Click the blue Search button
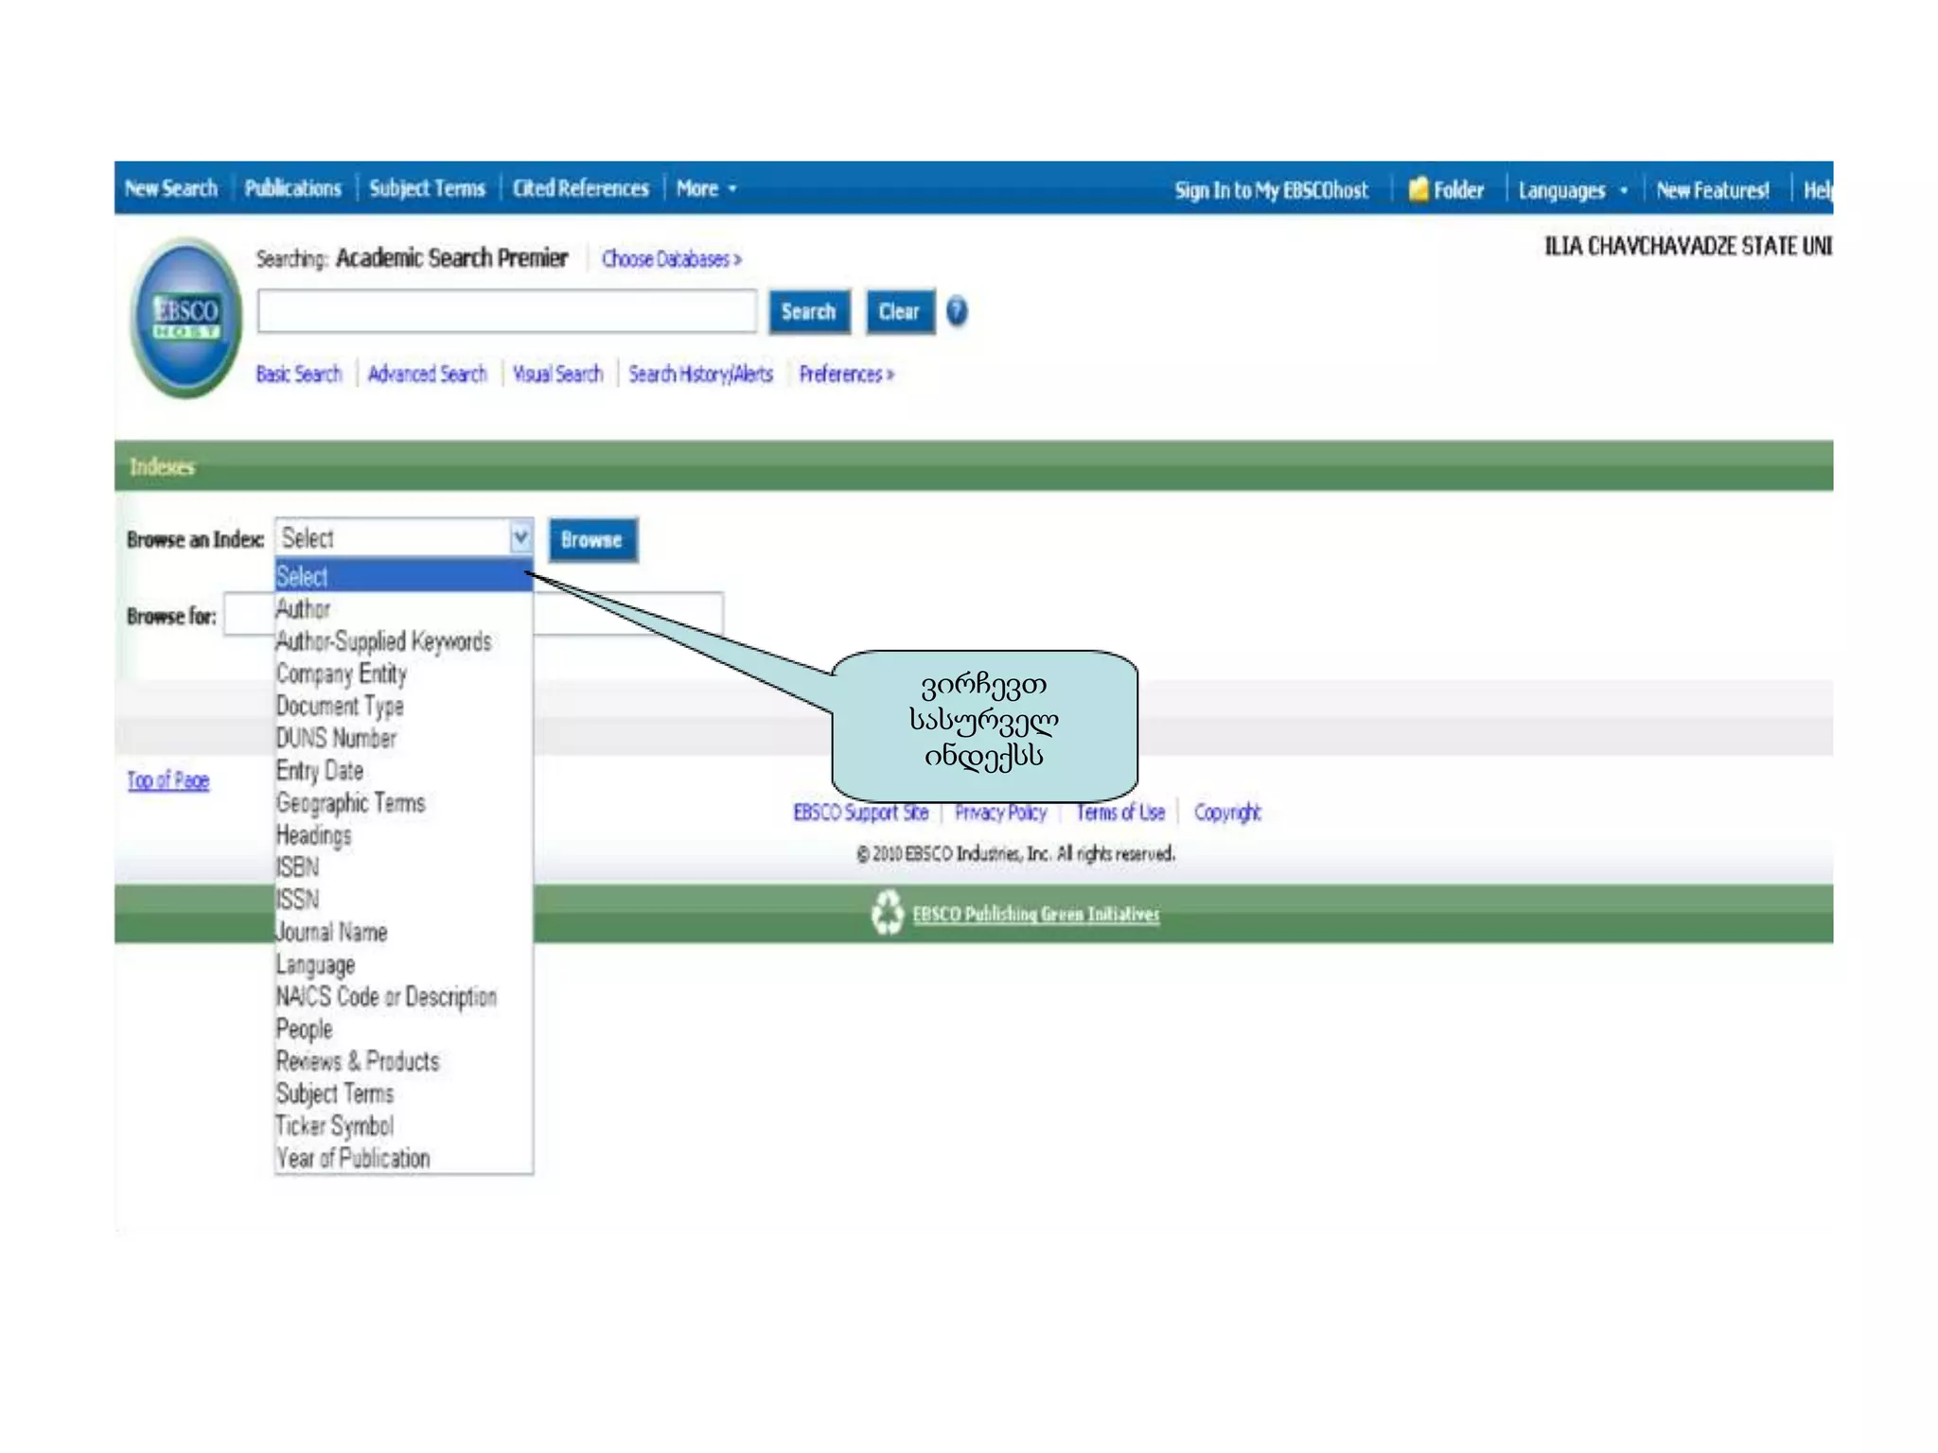This screenshot has width=1938, height=1453. (808, 312)
